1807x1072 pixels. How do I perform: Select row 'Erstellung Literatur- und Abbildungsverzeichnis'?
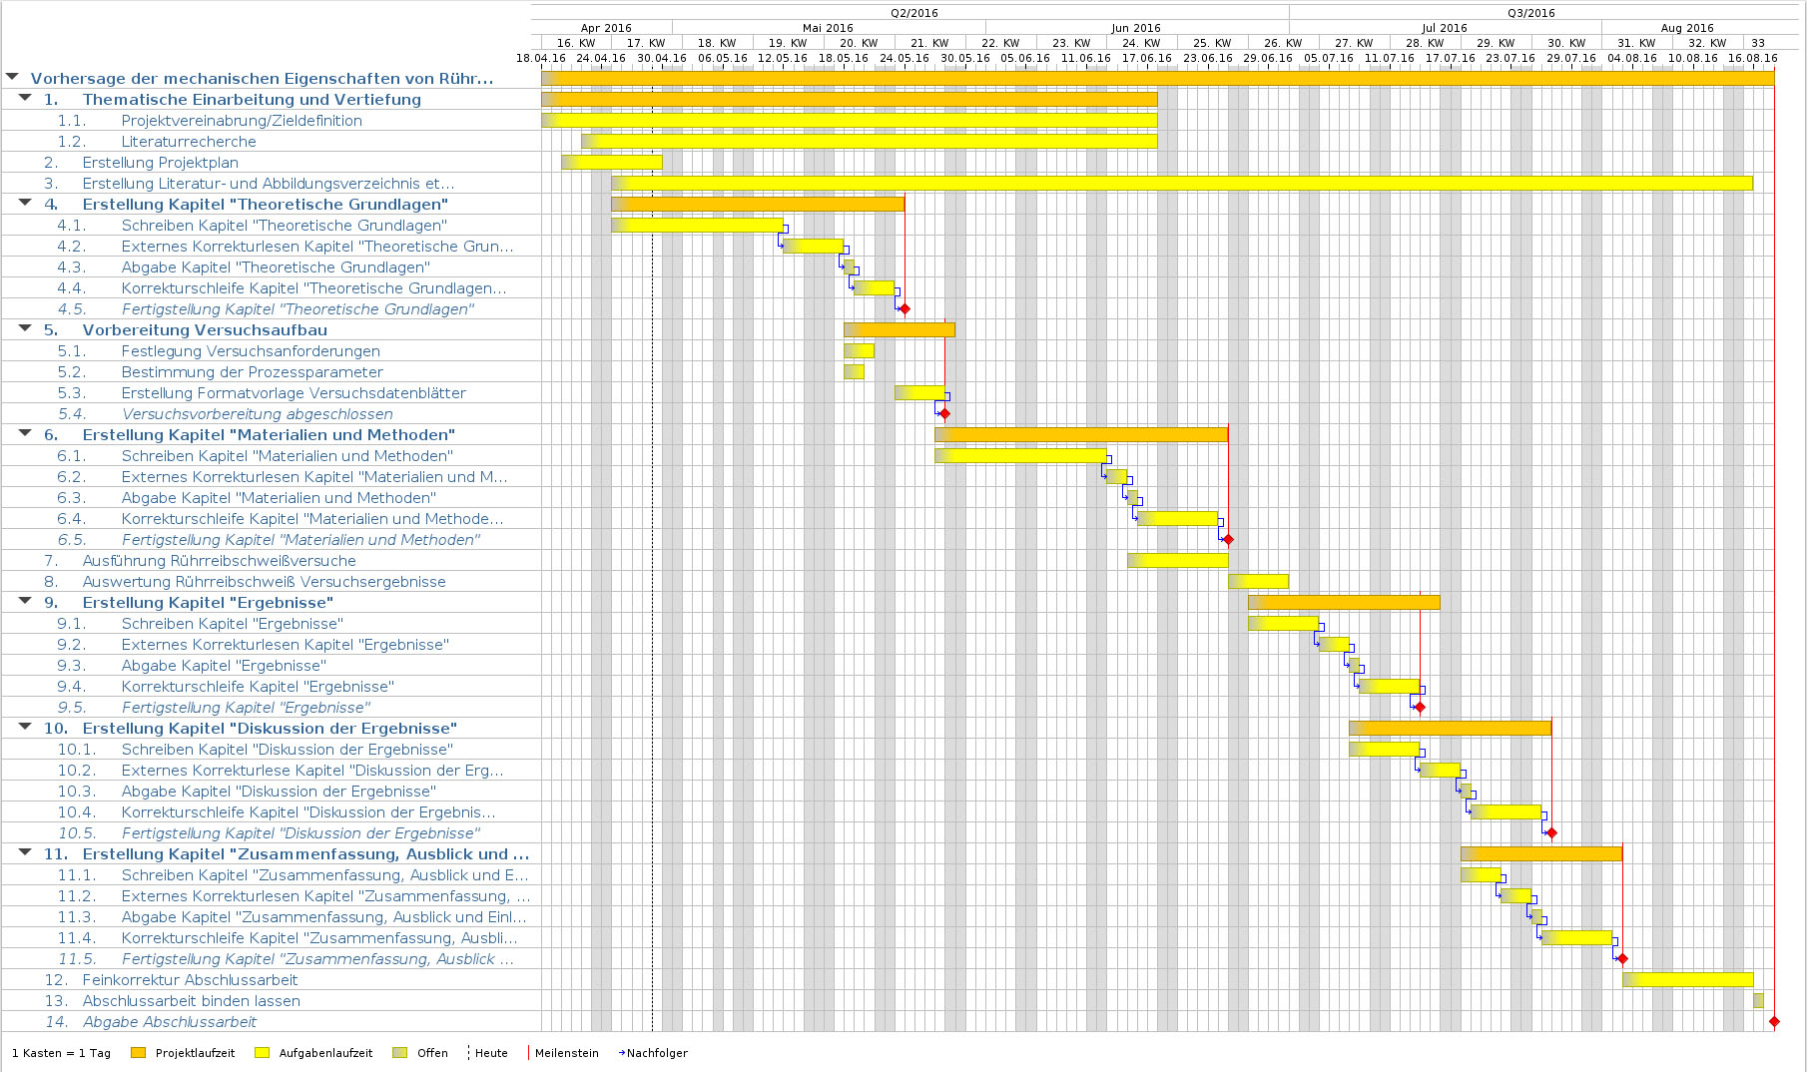pyautogui.click(x=267, y=184)
